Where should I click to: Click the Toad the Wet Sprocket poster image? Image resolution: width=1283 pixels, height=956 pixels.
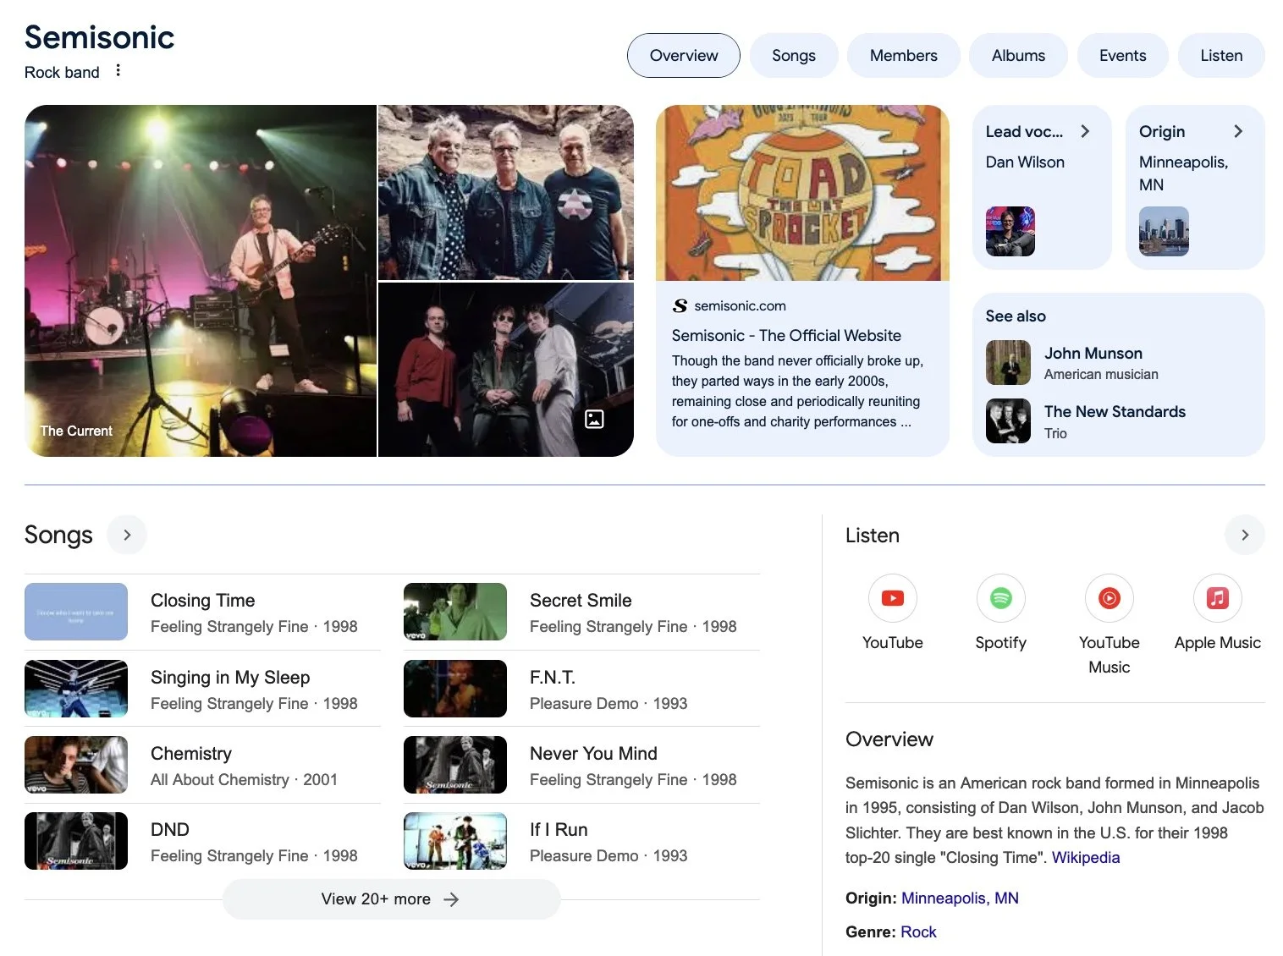coord(802,193)
